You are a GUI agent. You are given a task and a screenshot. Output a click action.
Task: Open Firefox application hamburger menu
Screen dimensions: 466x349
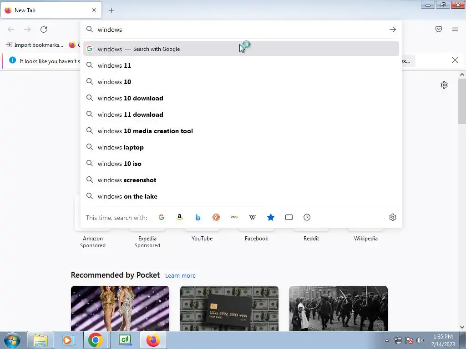point(455,29)
